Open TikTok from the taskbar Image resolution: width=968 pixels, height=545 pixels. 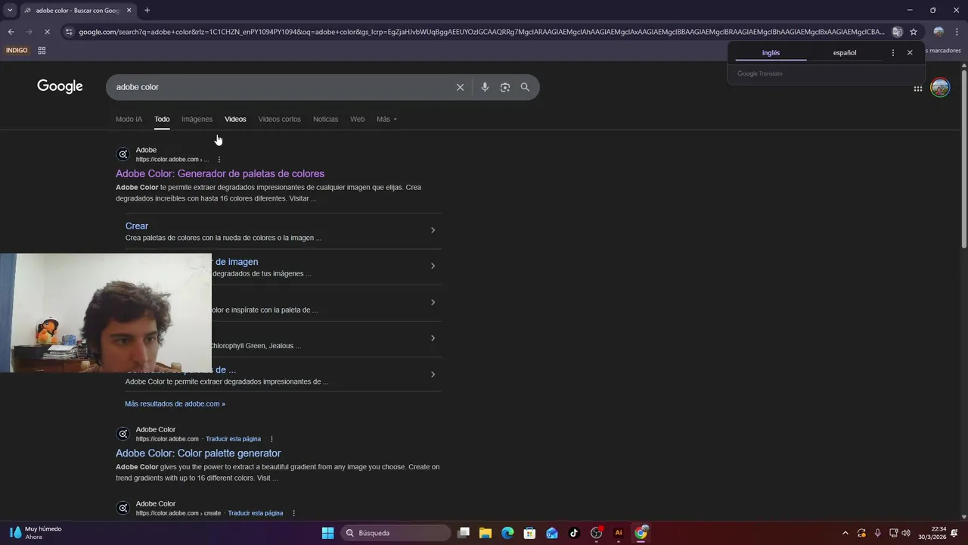tap(574, 533)
